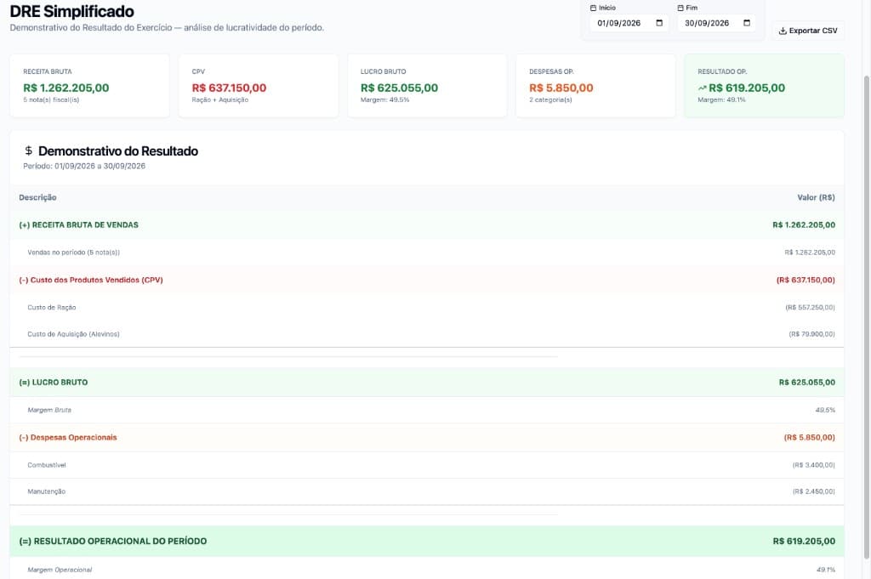
Task: Select the CPV card value R$ 637.150,00
Action: (x=229, y=88)
